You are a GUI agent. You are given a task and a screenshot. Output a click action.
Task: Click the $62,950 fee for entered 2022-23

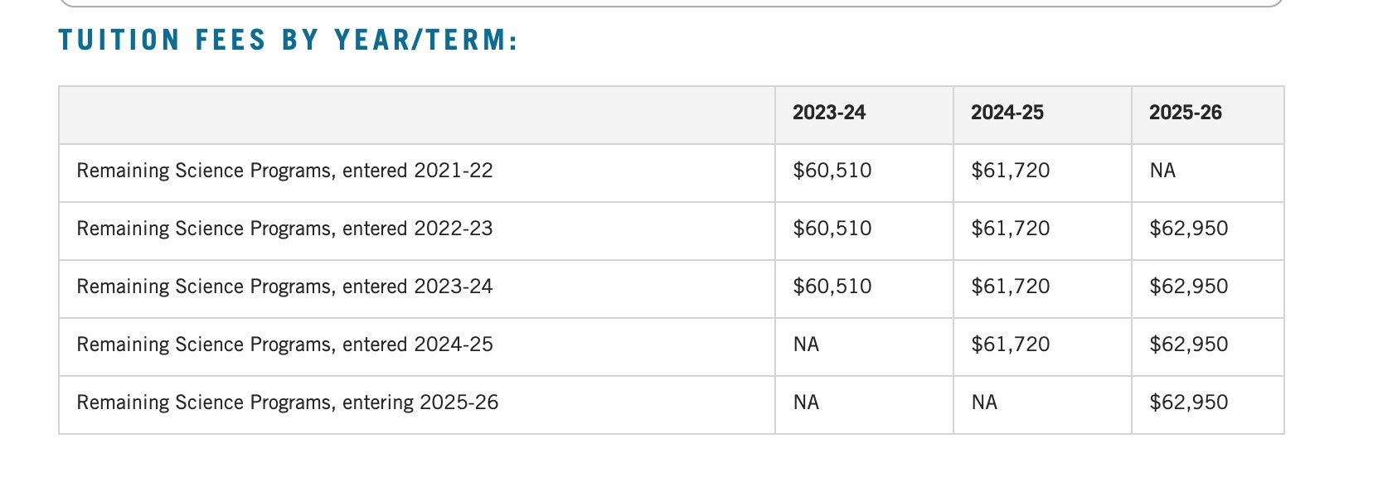click(1188, 229)
